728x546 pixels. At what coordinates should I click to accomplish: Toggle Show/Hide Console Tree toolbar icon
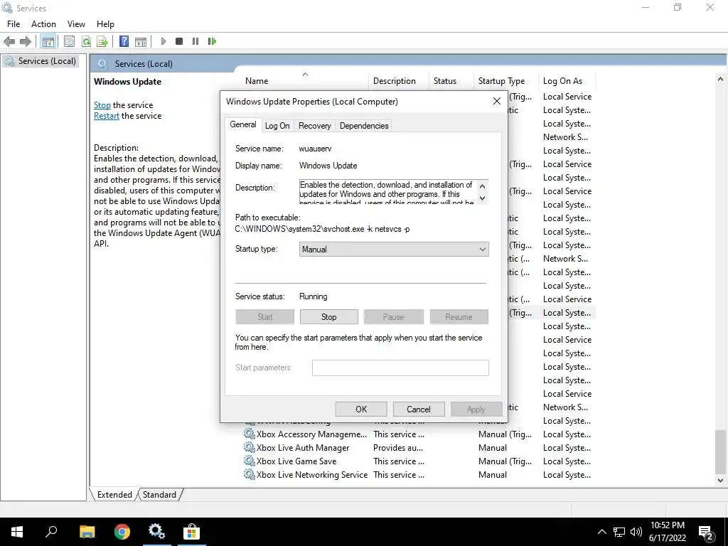tap(48, 41)
